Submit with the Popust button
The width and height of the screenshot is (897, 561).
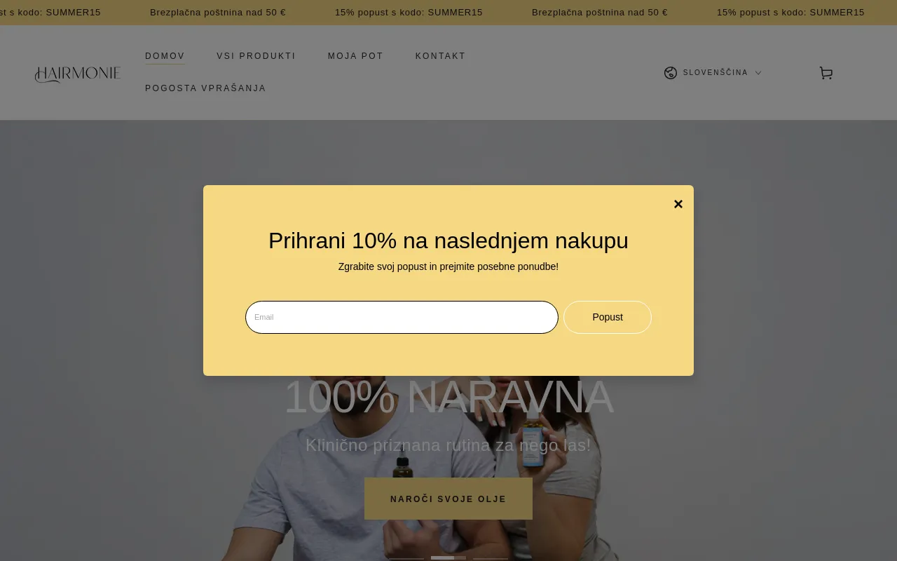(x=608, y=317)
